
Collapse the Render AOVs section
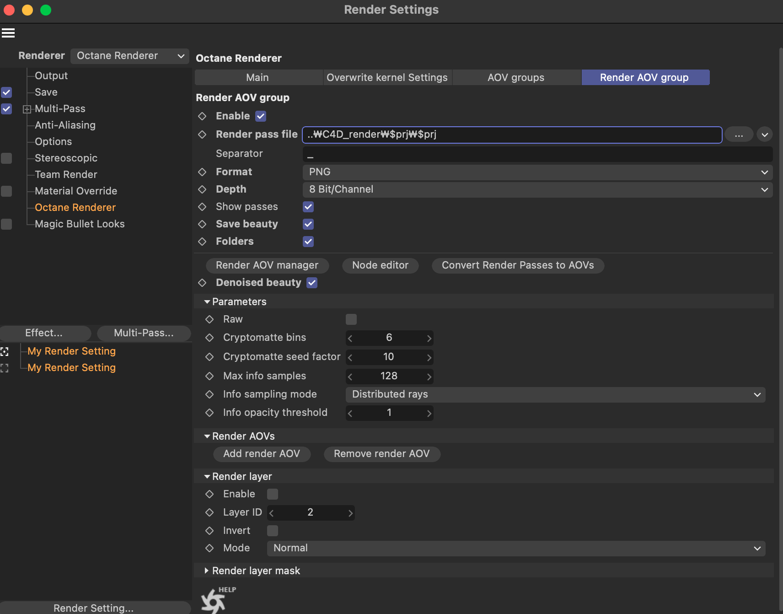[207, 436]
